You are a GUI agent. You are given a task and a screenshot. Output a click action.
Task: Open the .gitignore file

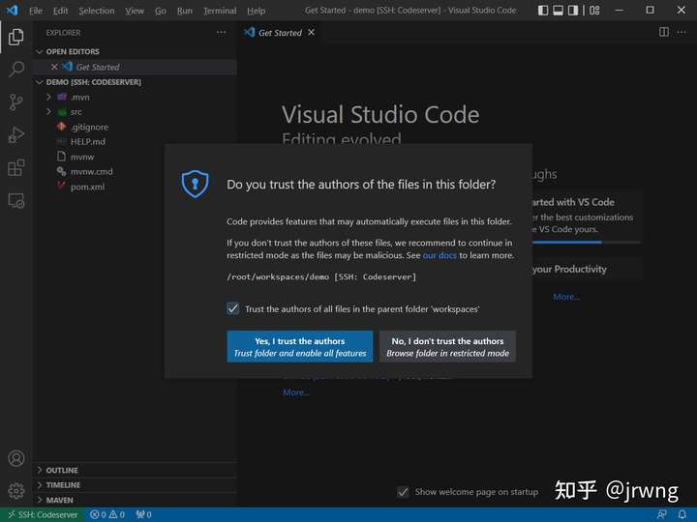pos(89,127)
